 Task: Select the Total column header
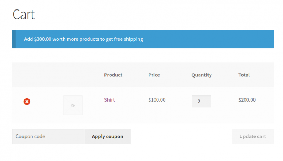(x=244, y=75)
